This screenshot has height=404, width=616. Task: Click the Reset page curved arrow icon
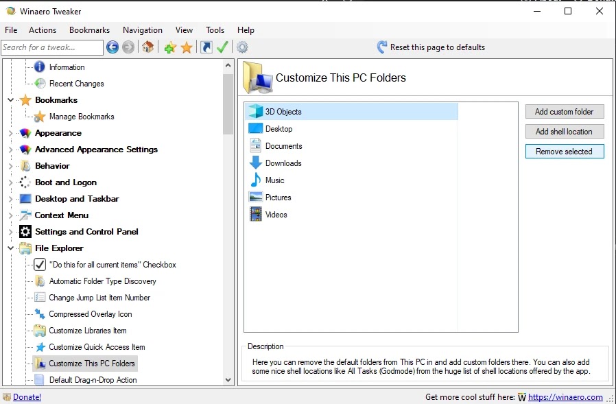pos(381,47)
